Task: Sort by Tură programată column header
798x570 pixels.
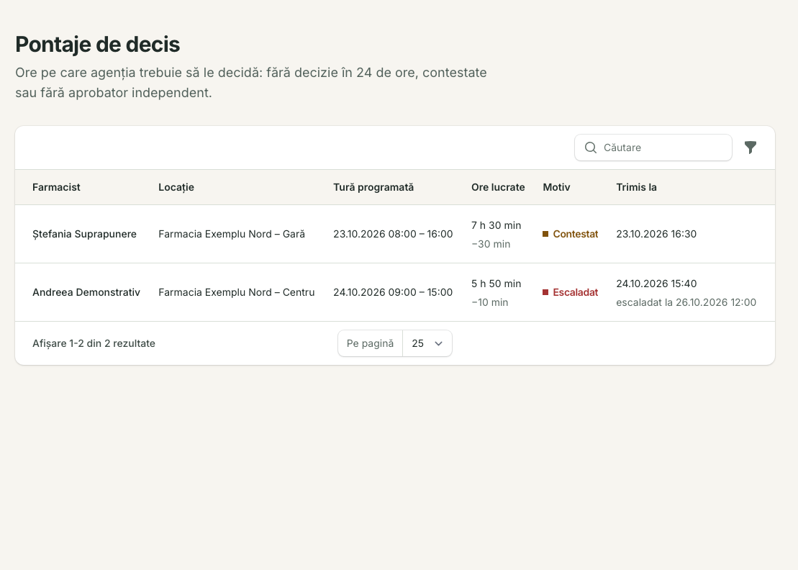Action: coord(373,187)
